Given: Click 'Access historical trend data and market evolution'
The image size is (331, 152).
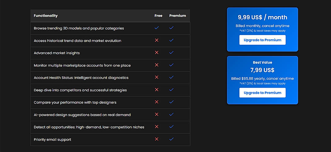Looking at the screenshot, I should (x=77, y=41).
